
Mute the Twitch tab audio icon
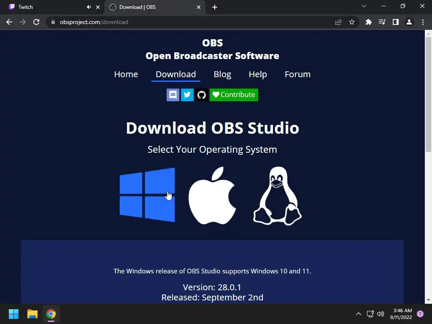coord(89,7)
